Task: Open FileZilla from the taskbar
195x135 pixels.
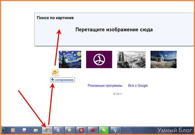Action: 81,130
